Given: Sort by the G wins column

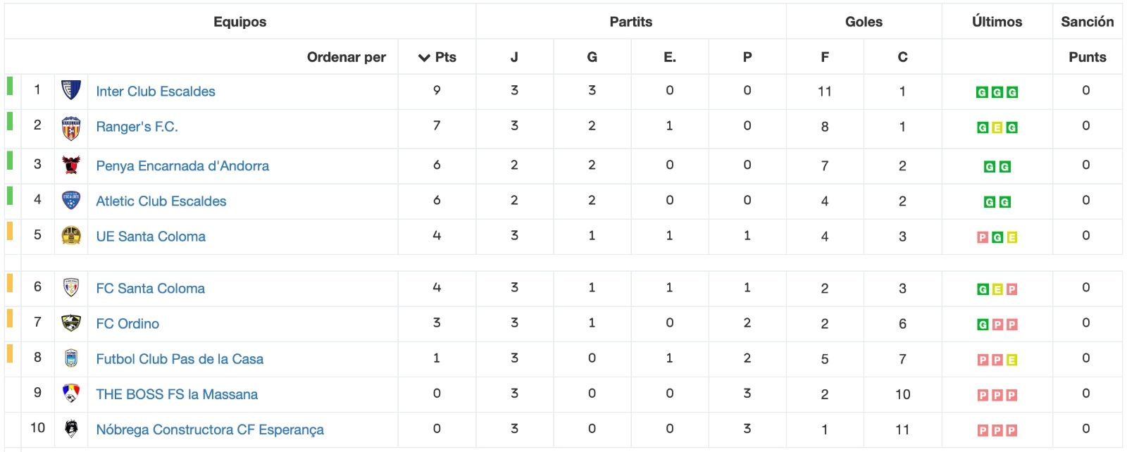Looking at the screenshot, I should 592,57.
